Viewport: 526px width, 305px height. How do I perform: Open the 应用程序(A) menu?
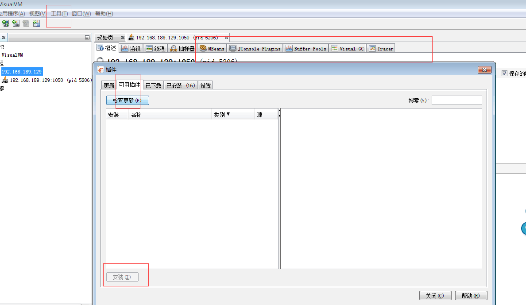(x=12, y=13)
